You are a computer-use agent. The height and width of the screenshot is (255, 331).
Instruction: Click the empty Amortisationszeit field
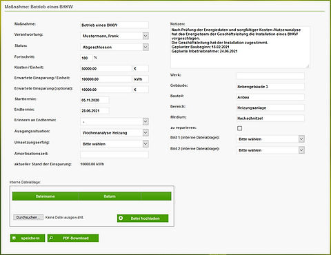(x=114, y=154)
